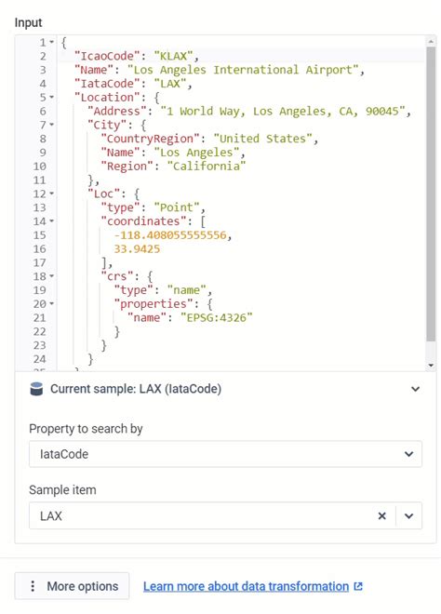Collapse the root object fold arrow on line 1
Image resolution: width=441 pixels, height=614 pixels.
(x=51, y=42)
